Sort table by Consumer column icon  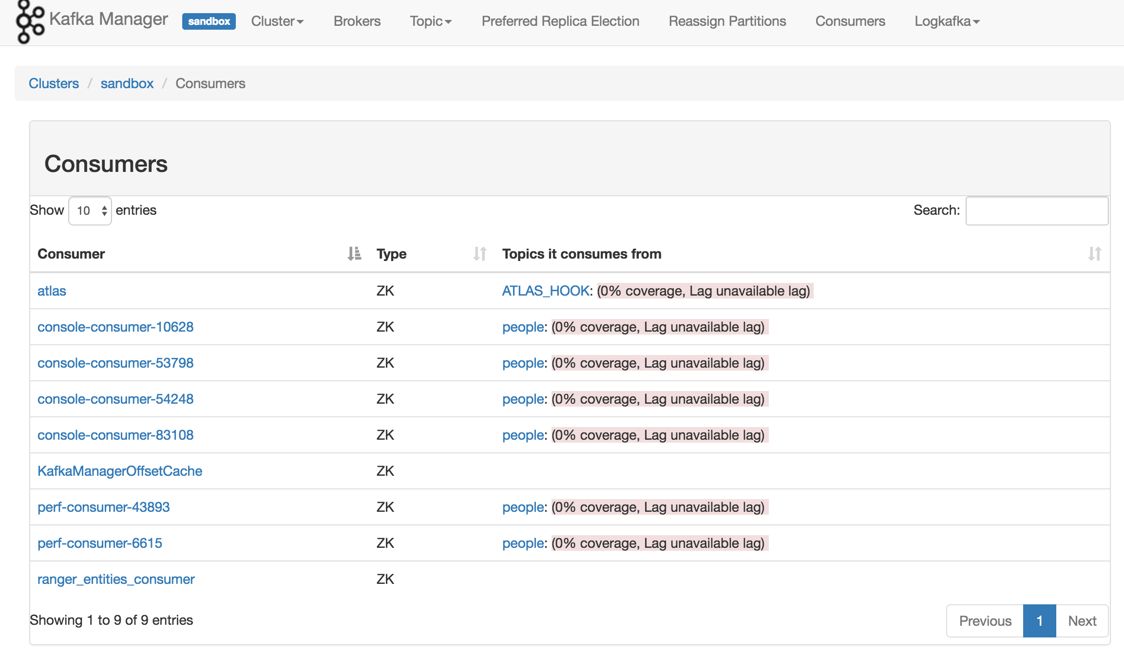click(354, 254)
